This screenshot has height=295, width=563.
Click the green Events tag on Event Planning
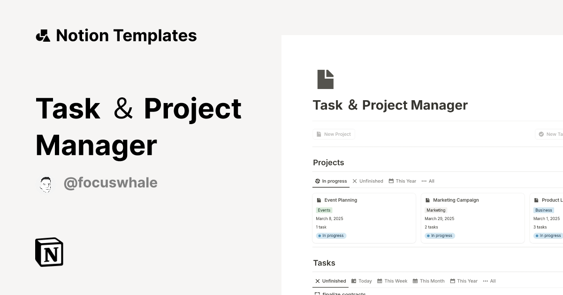(x=324, y=210)
